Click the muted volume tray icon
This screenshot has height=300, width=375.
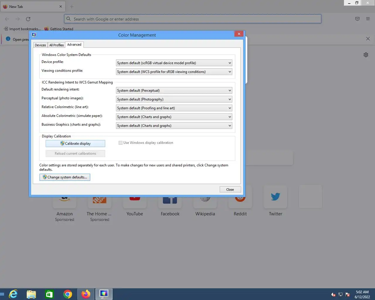click(x=333, y=294)
